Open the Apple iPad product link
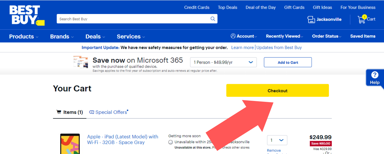This screenshot has width=384, height=154. [x=123, y=139]
